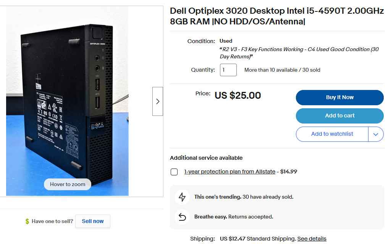The image size is (391, 244).
Task: Open the 1-year protection plan link
Action: click(x=229, y=172)
